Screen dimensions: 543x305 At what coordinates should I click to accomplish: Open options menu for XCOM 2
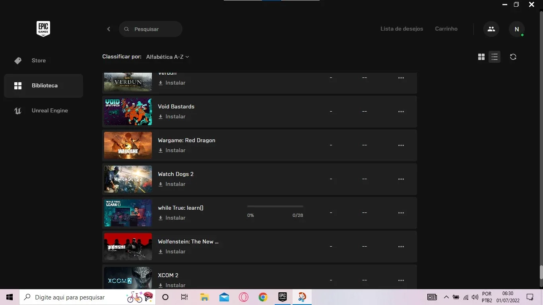401,280
